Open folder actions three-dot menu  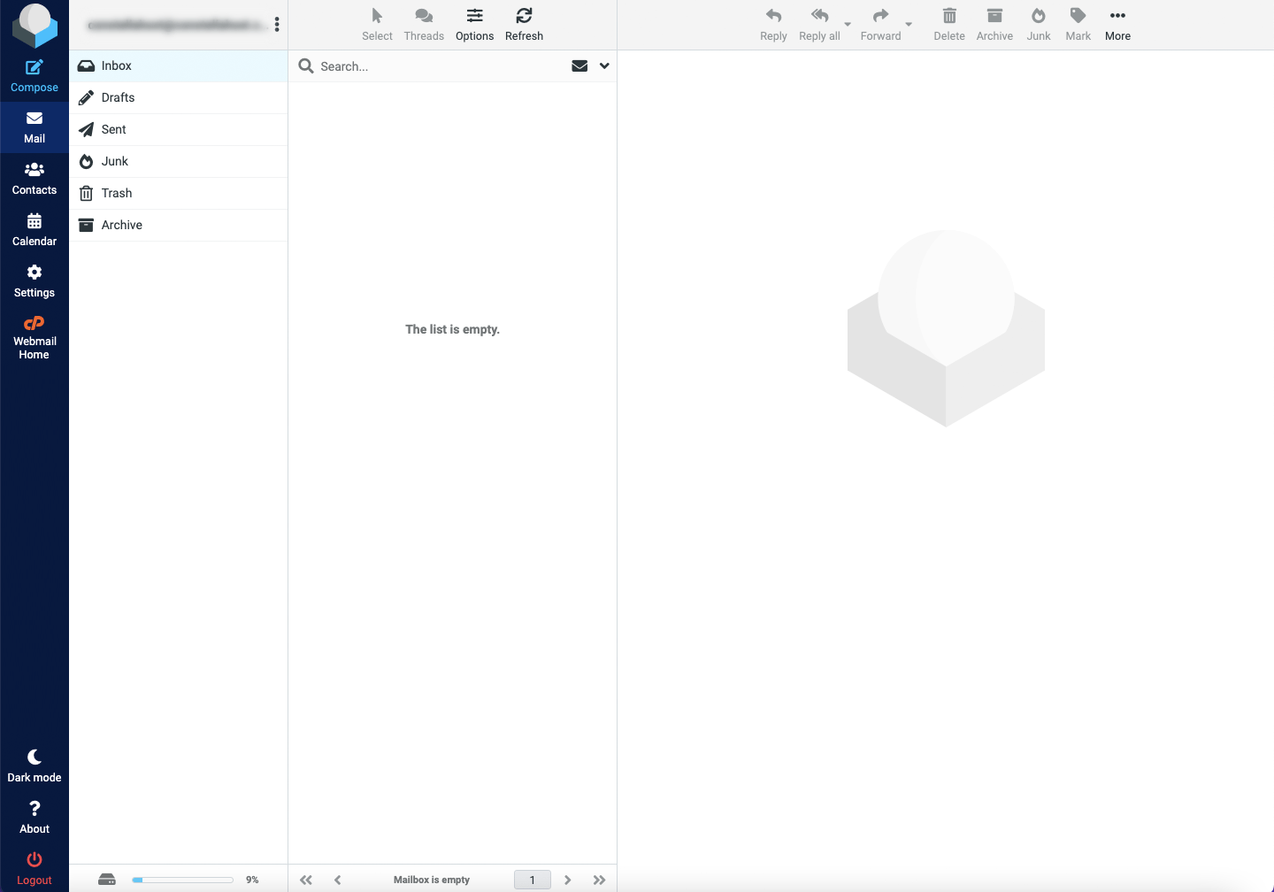click(x=277, y=25)
